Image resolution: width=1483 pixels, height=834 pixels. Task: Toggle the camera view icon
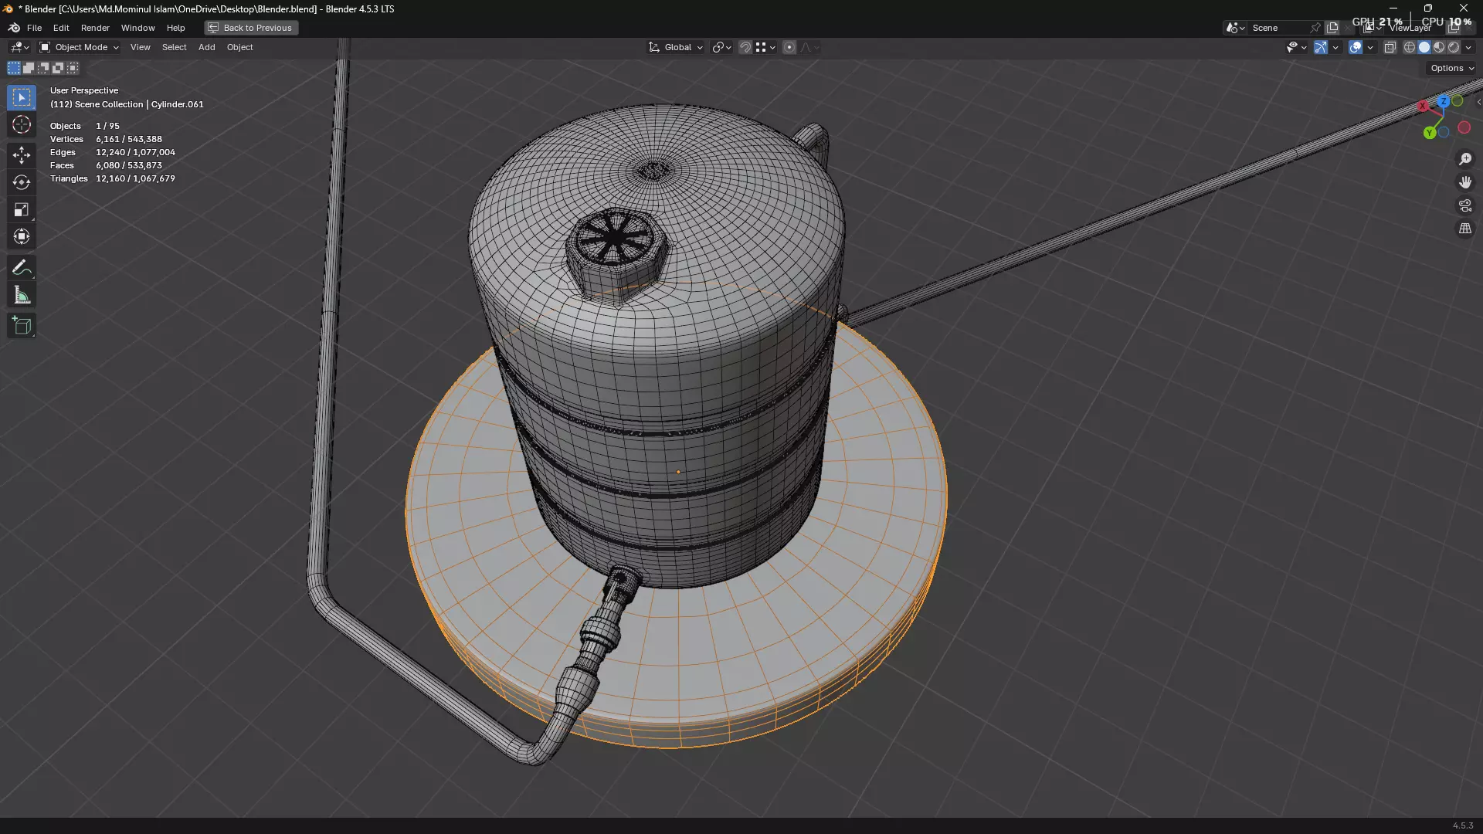click(1465, 205)
